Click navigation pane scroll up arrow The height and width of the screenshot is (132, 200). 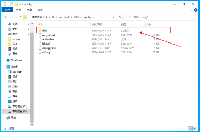[x=32, y=24]
